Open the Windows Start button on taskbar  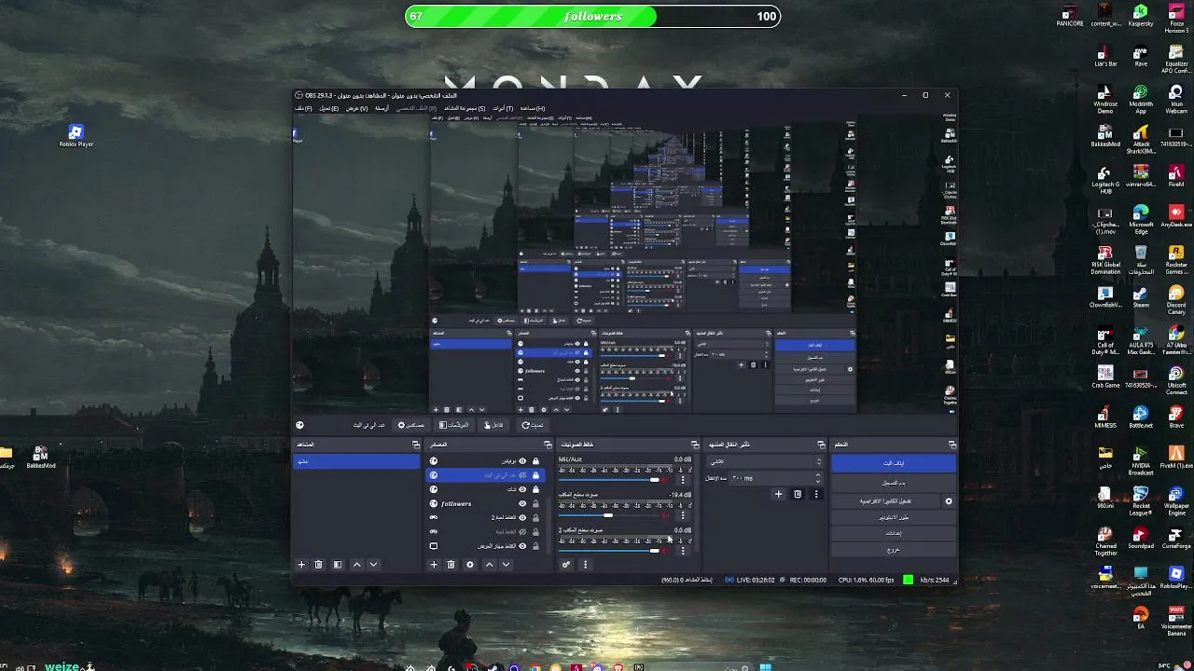pyautogui.click(x=766, y=666)
